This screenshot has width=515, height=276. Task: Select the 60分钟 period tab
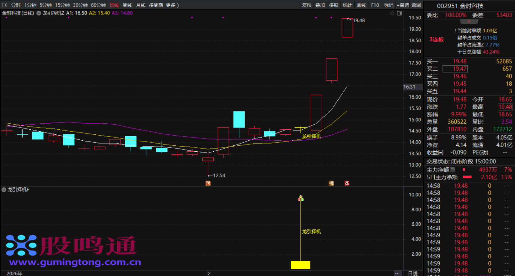(x=98, y=5)
